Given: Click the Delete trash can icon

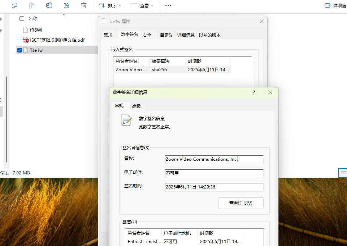Looking at the screenshot, I should pos(84,5).
